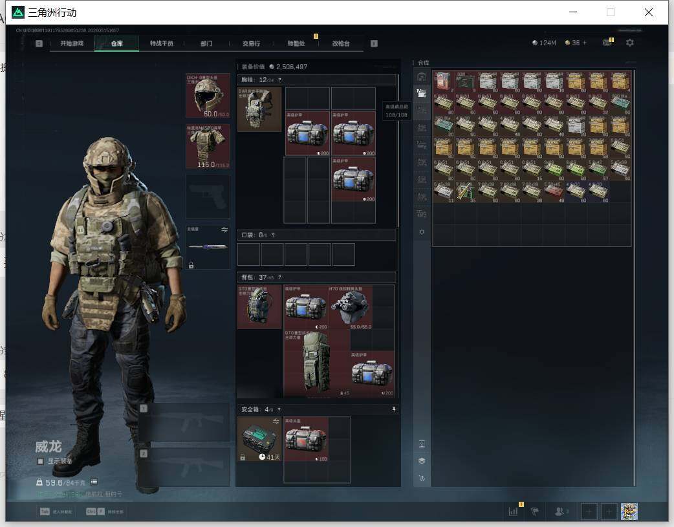Click the previous-tab key icon left of 开始游戏
The width and height of the screenshot is (674, 527).
(39, 43)
